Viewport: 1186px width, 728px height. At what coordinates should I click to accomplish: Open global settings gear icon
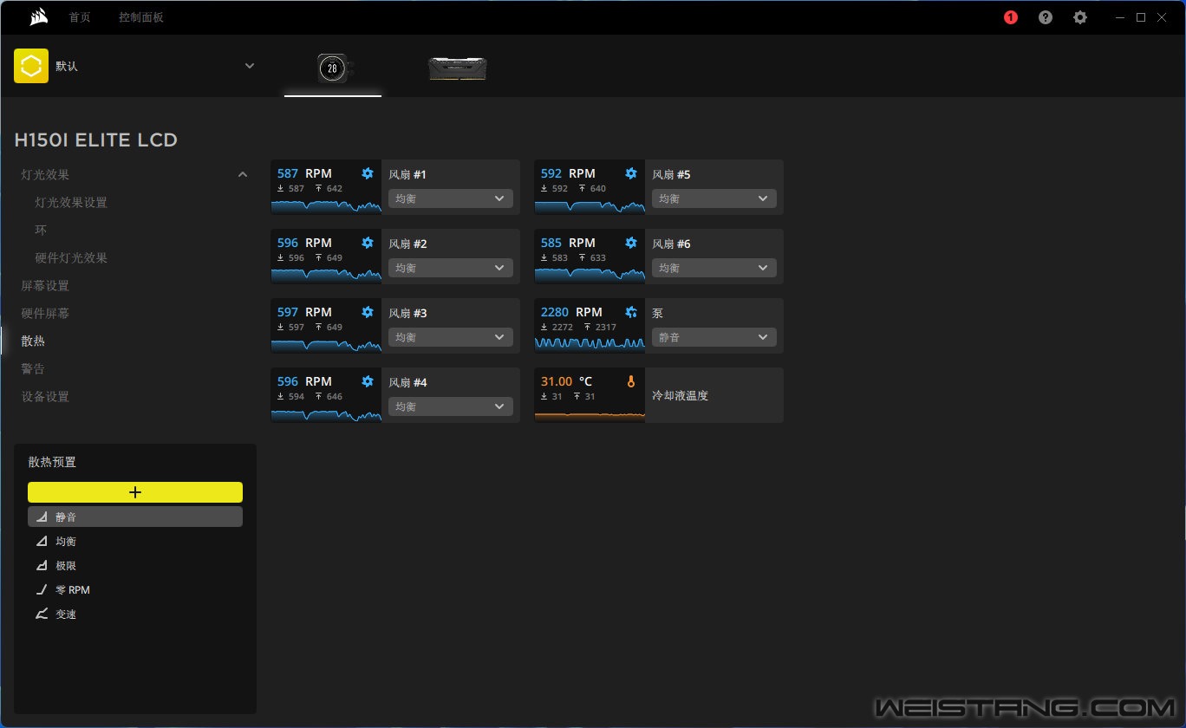pos(1079,17)
